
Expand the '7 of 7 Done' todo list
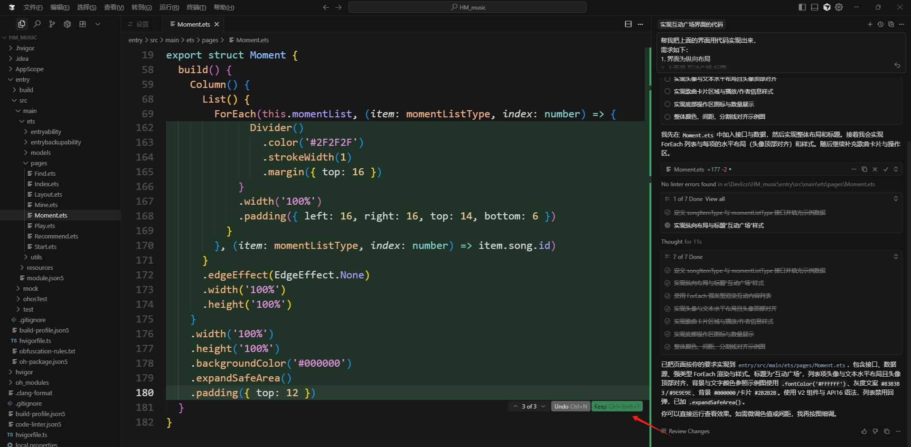click(895, 257)
